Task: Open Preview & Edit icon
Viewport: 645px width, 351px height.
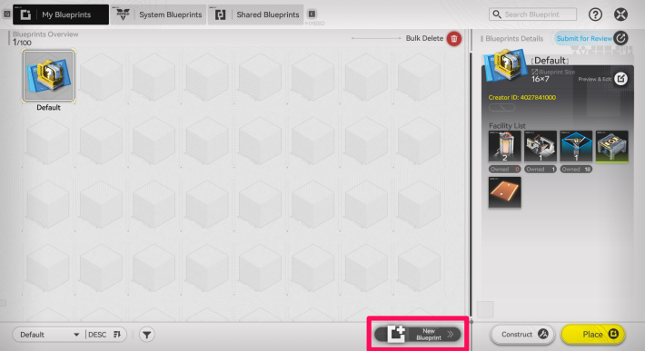Action: point(620,78)
